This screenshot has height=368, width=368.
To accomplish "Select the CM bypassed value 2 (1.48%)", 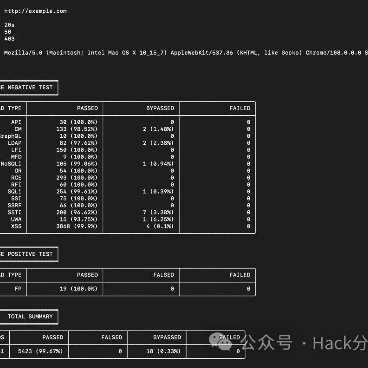I will point(158,129).
